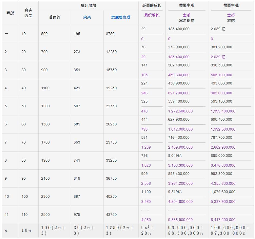Click 金币 link above 塞尔提乌
The width and height of the screenshot is (255, 239).
pyautogui.click(x=187, y=15)
